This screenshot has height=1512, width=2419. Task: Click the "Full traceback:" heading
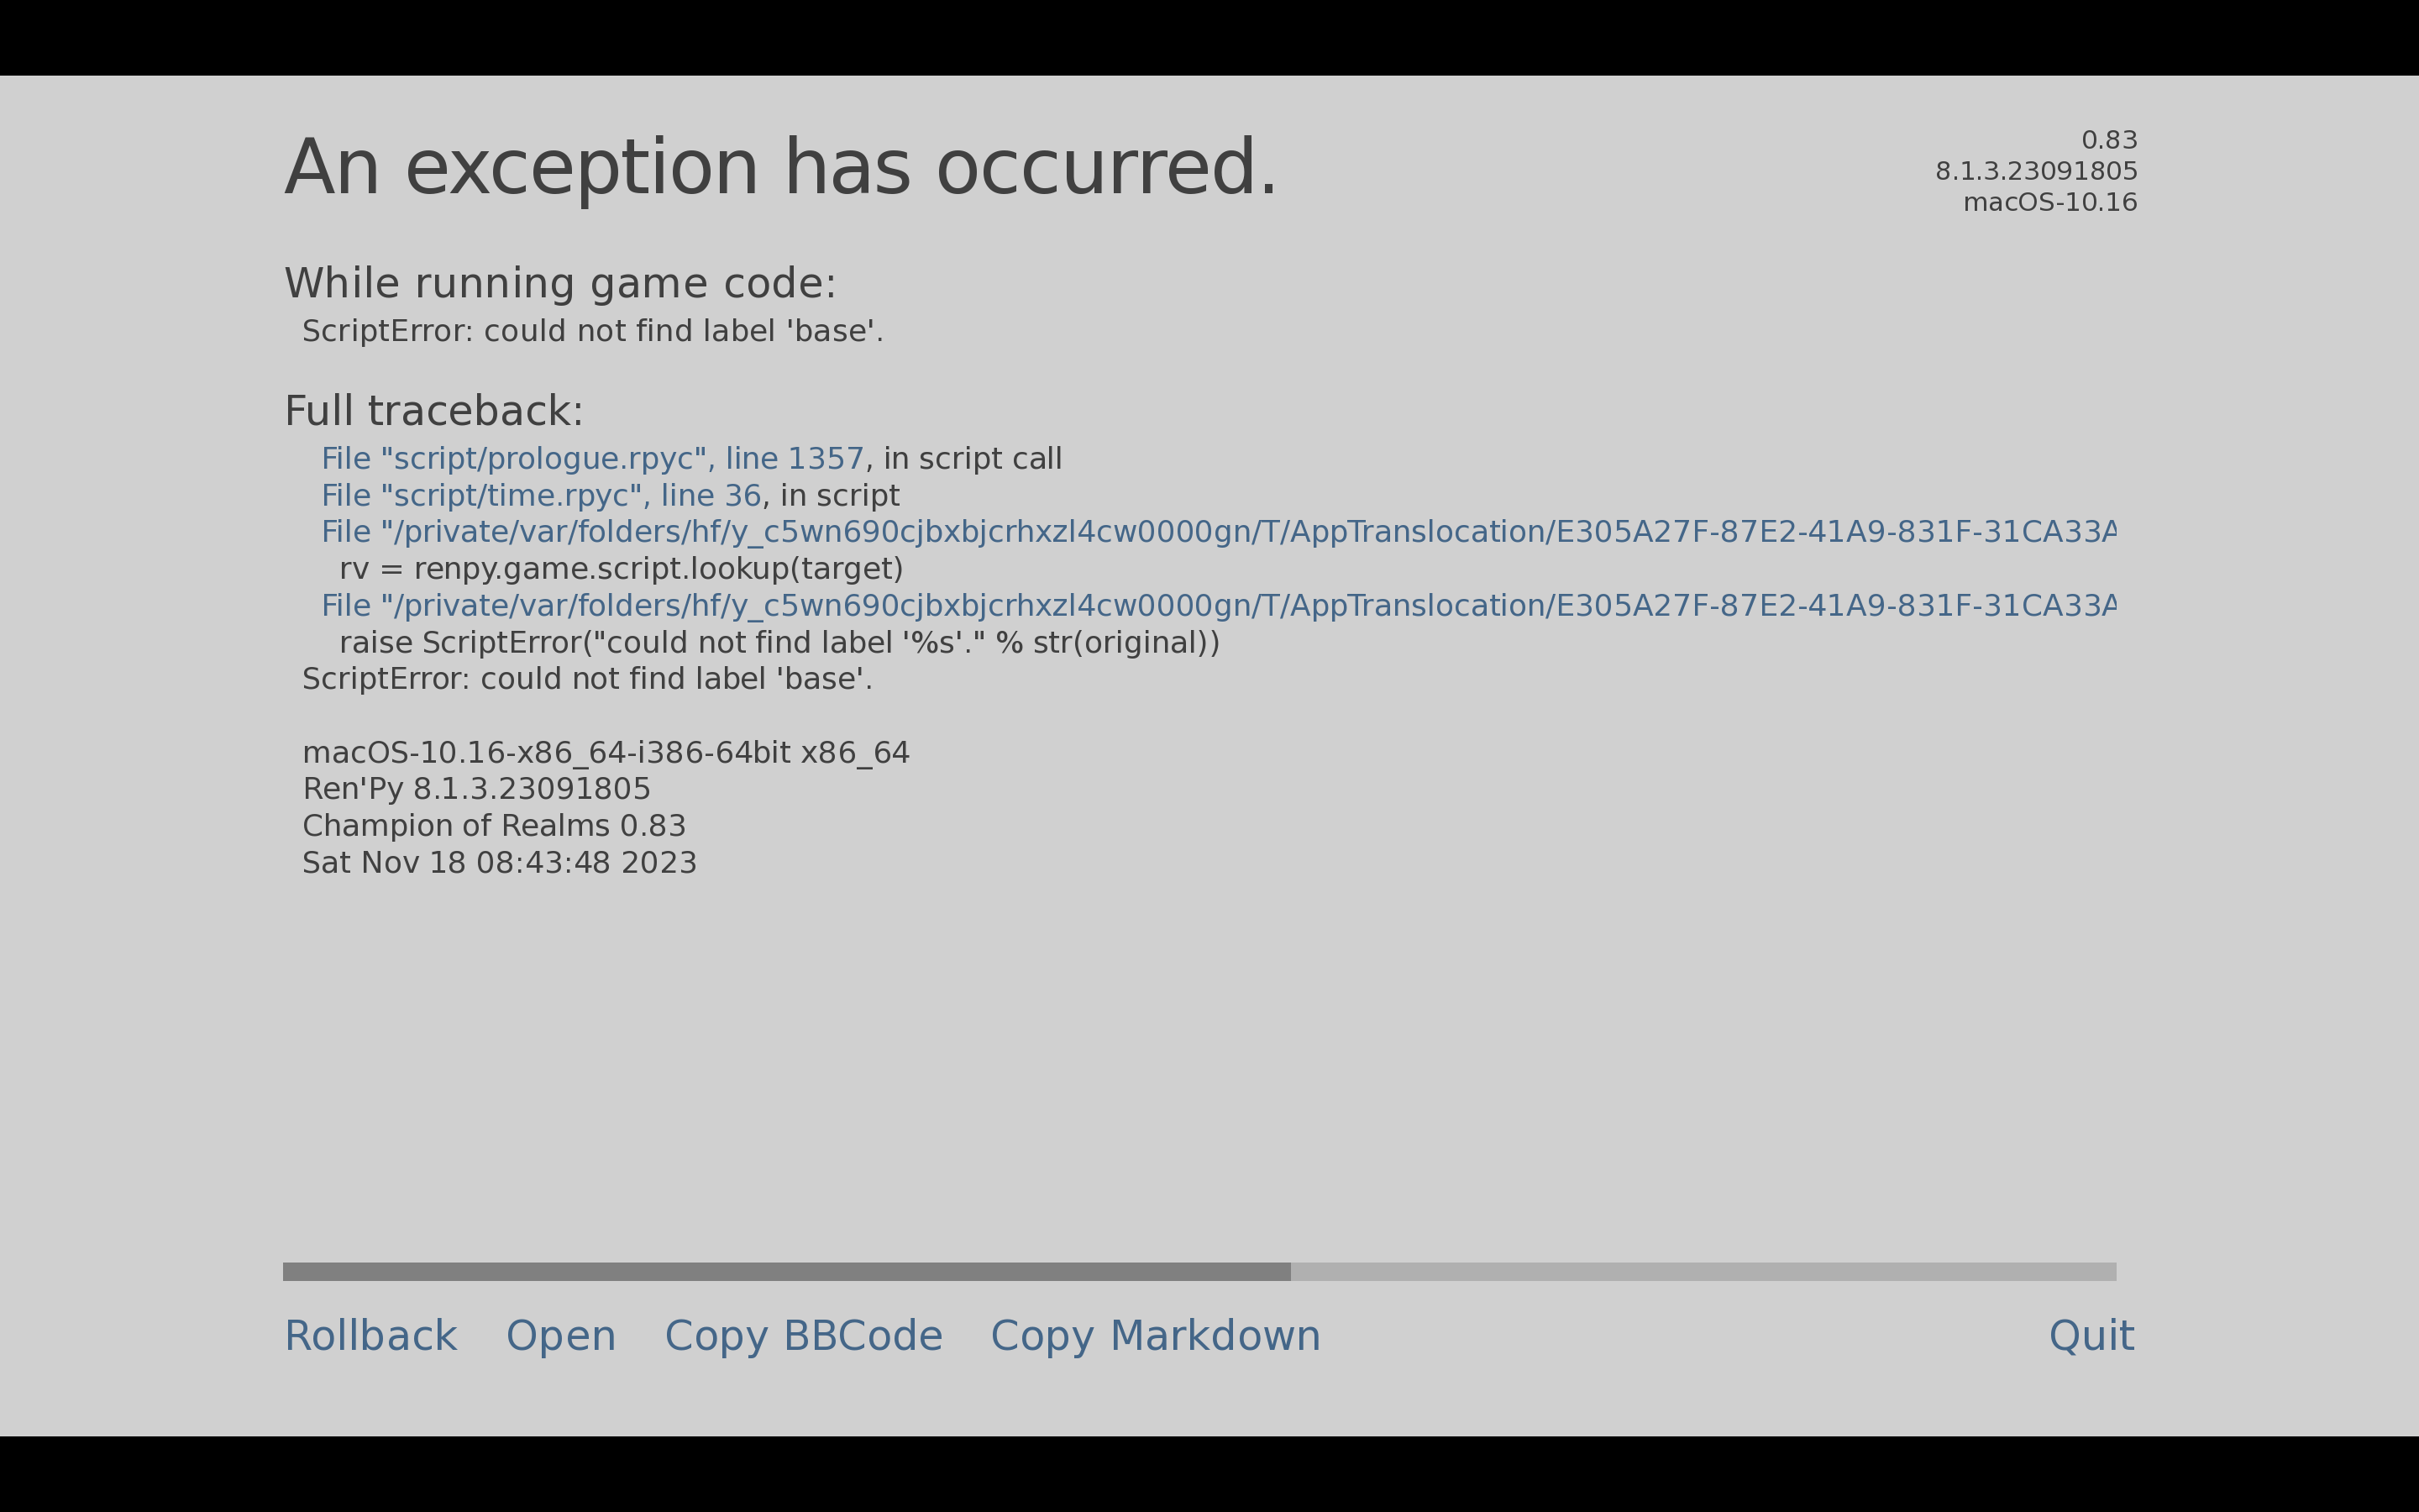tap(433, 411)
